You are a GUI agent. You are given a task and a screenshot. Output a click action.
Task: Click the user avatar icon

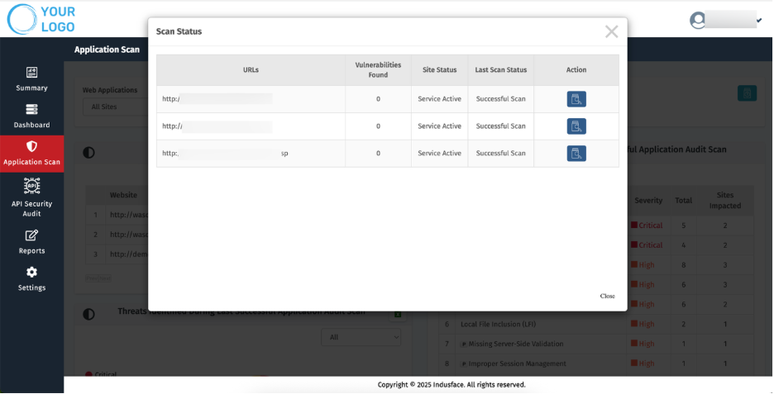[x=697, y=20]
